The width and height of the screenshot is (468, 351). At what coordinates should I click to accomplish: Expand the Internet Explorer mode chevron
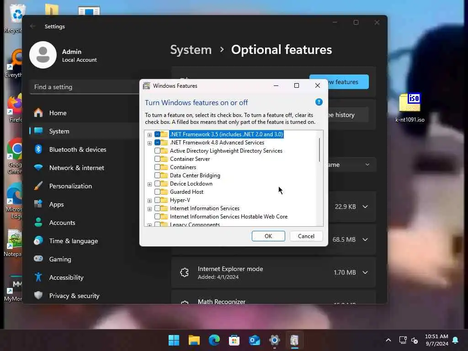click(365, 272)
